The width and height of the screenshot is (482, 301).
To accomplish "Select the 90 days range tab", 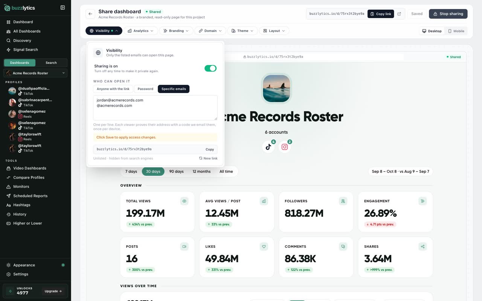I will [176, 172].
